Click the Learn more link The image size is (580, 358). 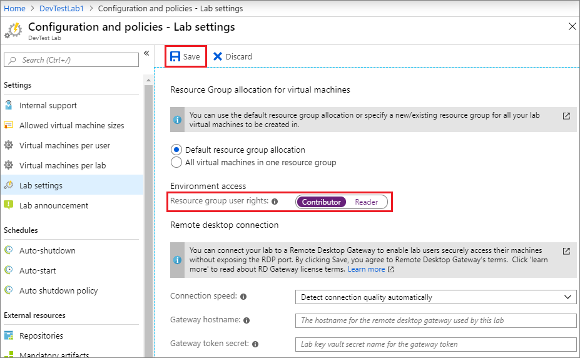tap(366, 269)
